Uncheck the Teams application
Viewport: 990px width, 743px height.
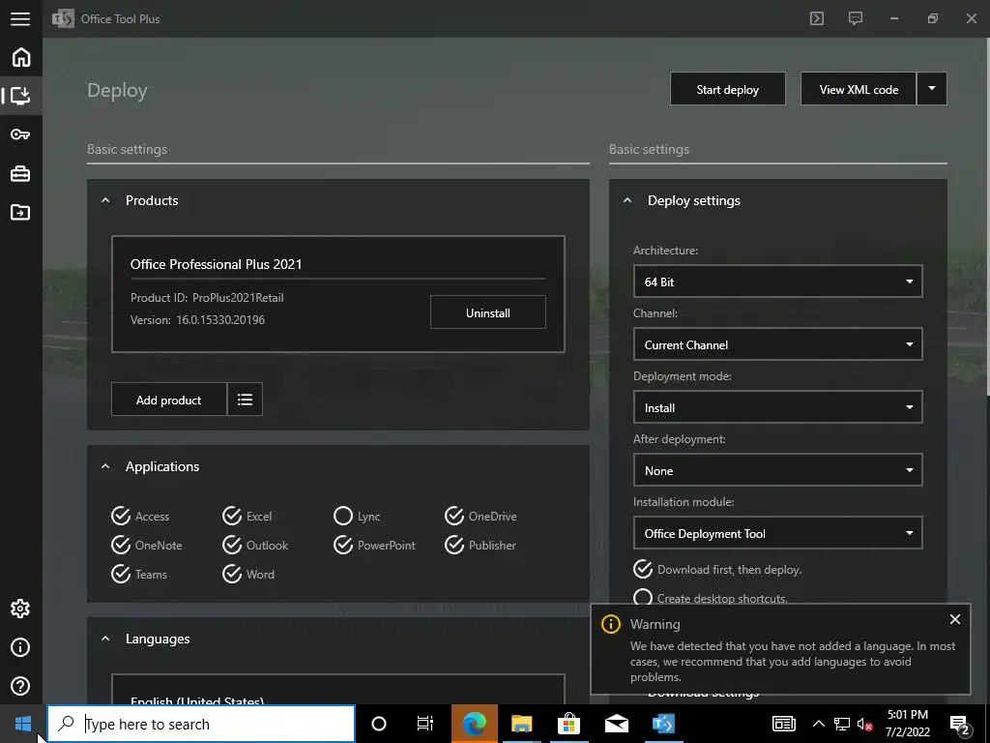[x=121, y=574]
